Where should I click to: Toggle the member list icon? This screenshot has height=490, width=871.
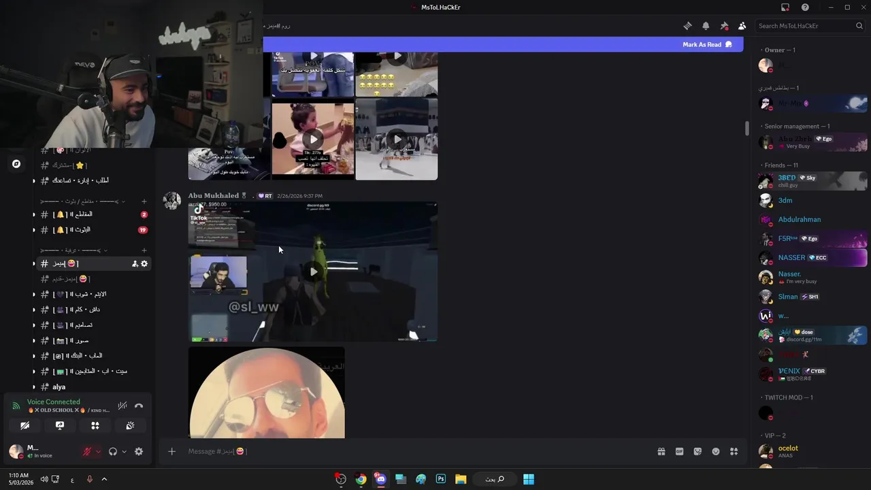(x=742, y=26)
